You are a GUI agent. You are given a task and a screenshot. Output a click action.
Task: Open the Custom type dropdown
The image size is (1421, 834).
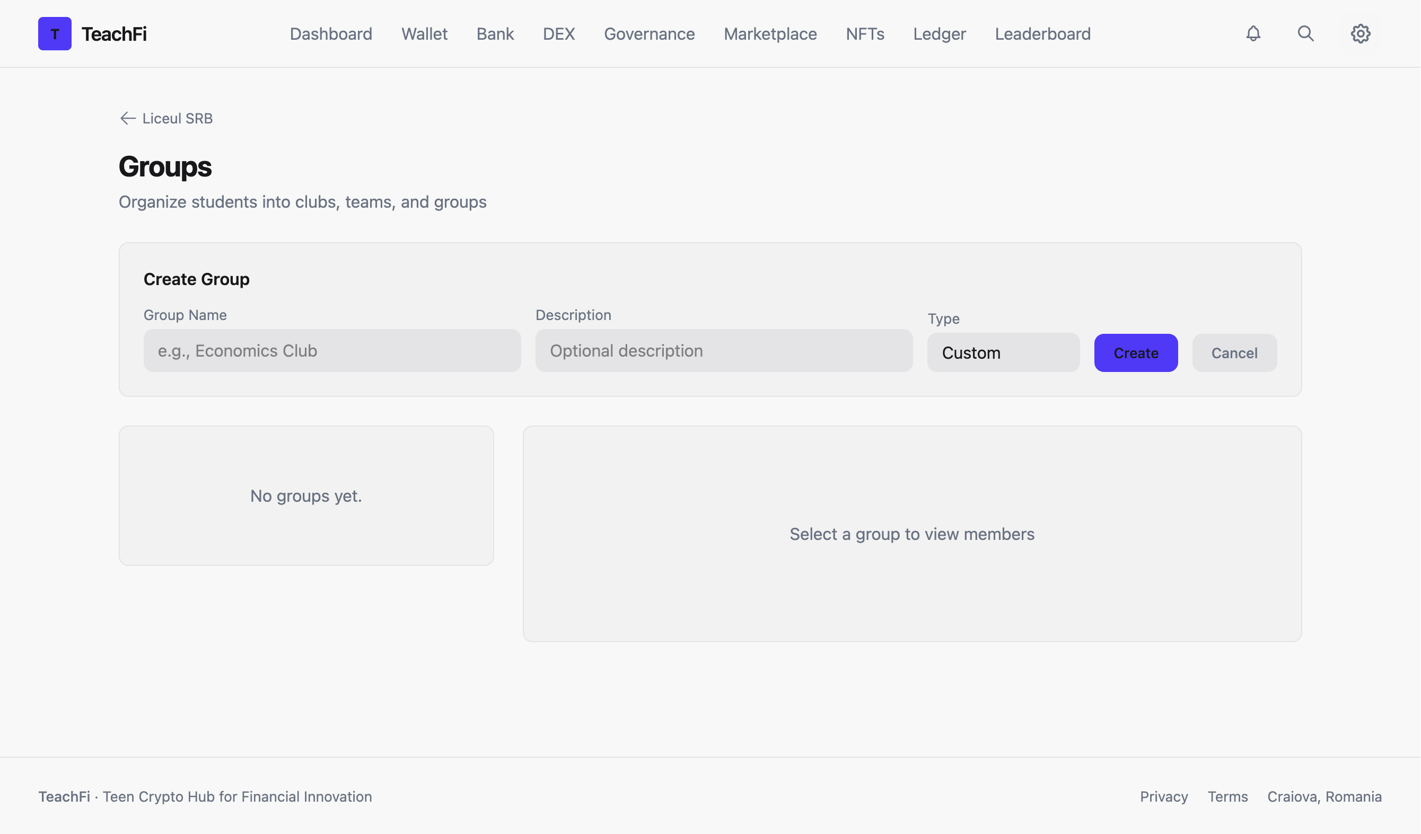click(x=1004, y=352)
